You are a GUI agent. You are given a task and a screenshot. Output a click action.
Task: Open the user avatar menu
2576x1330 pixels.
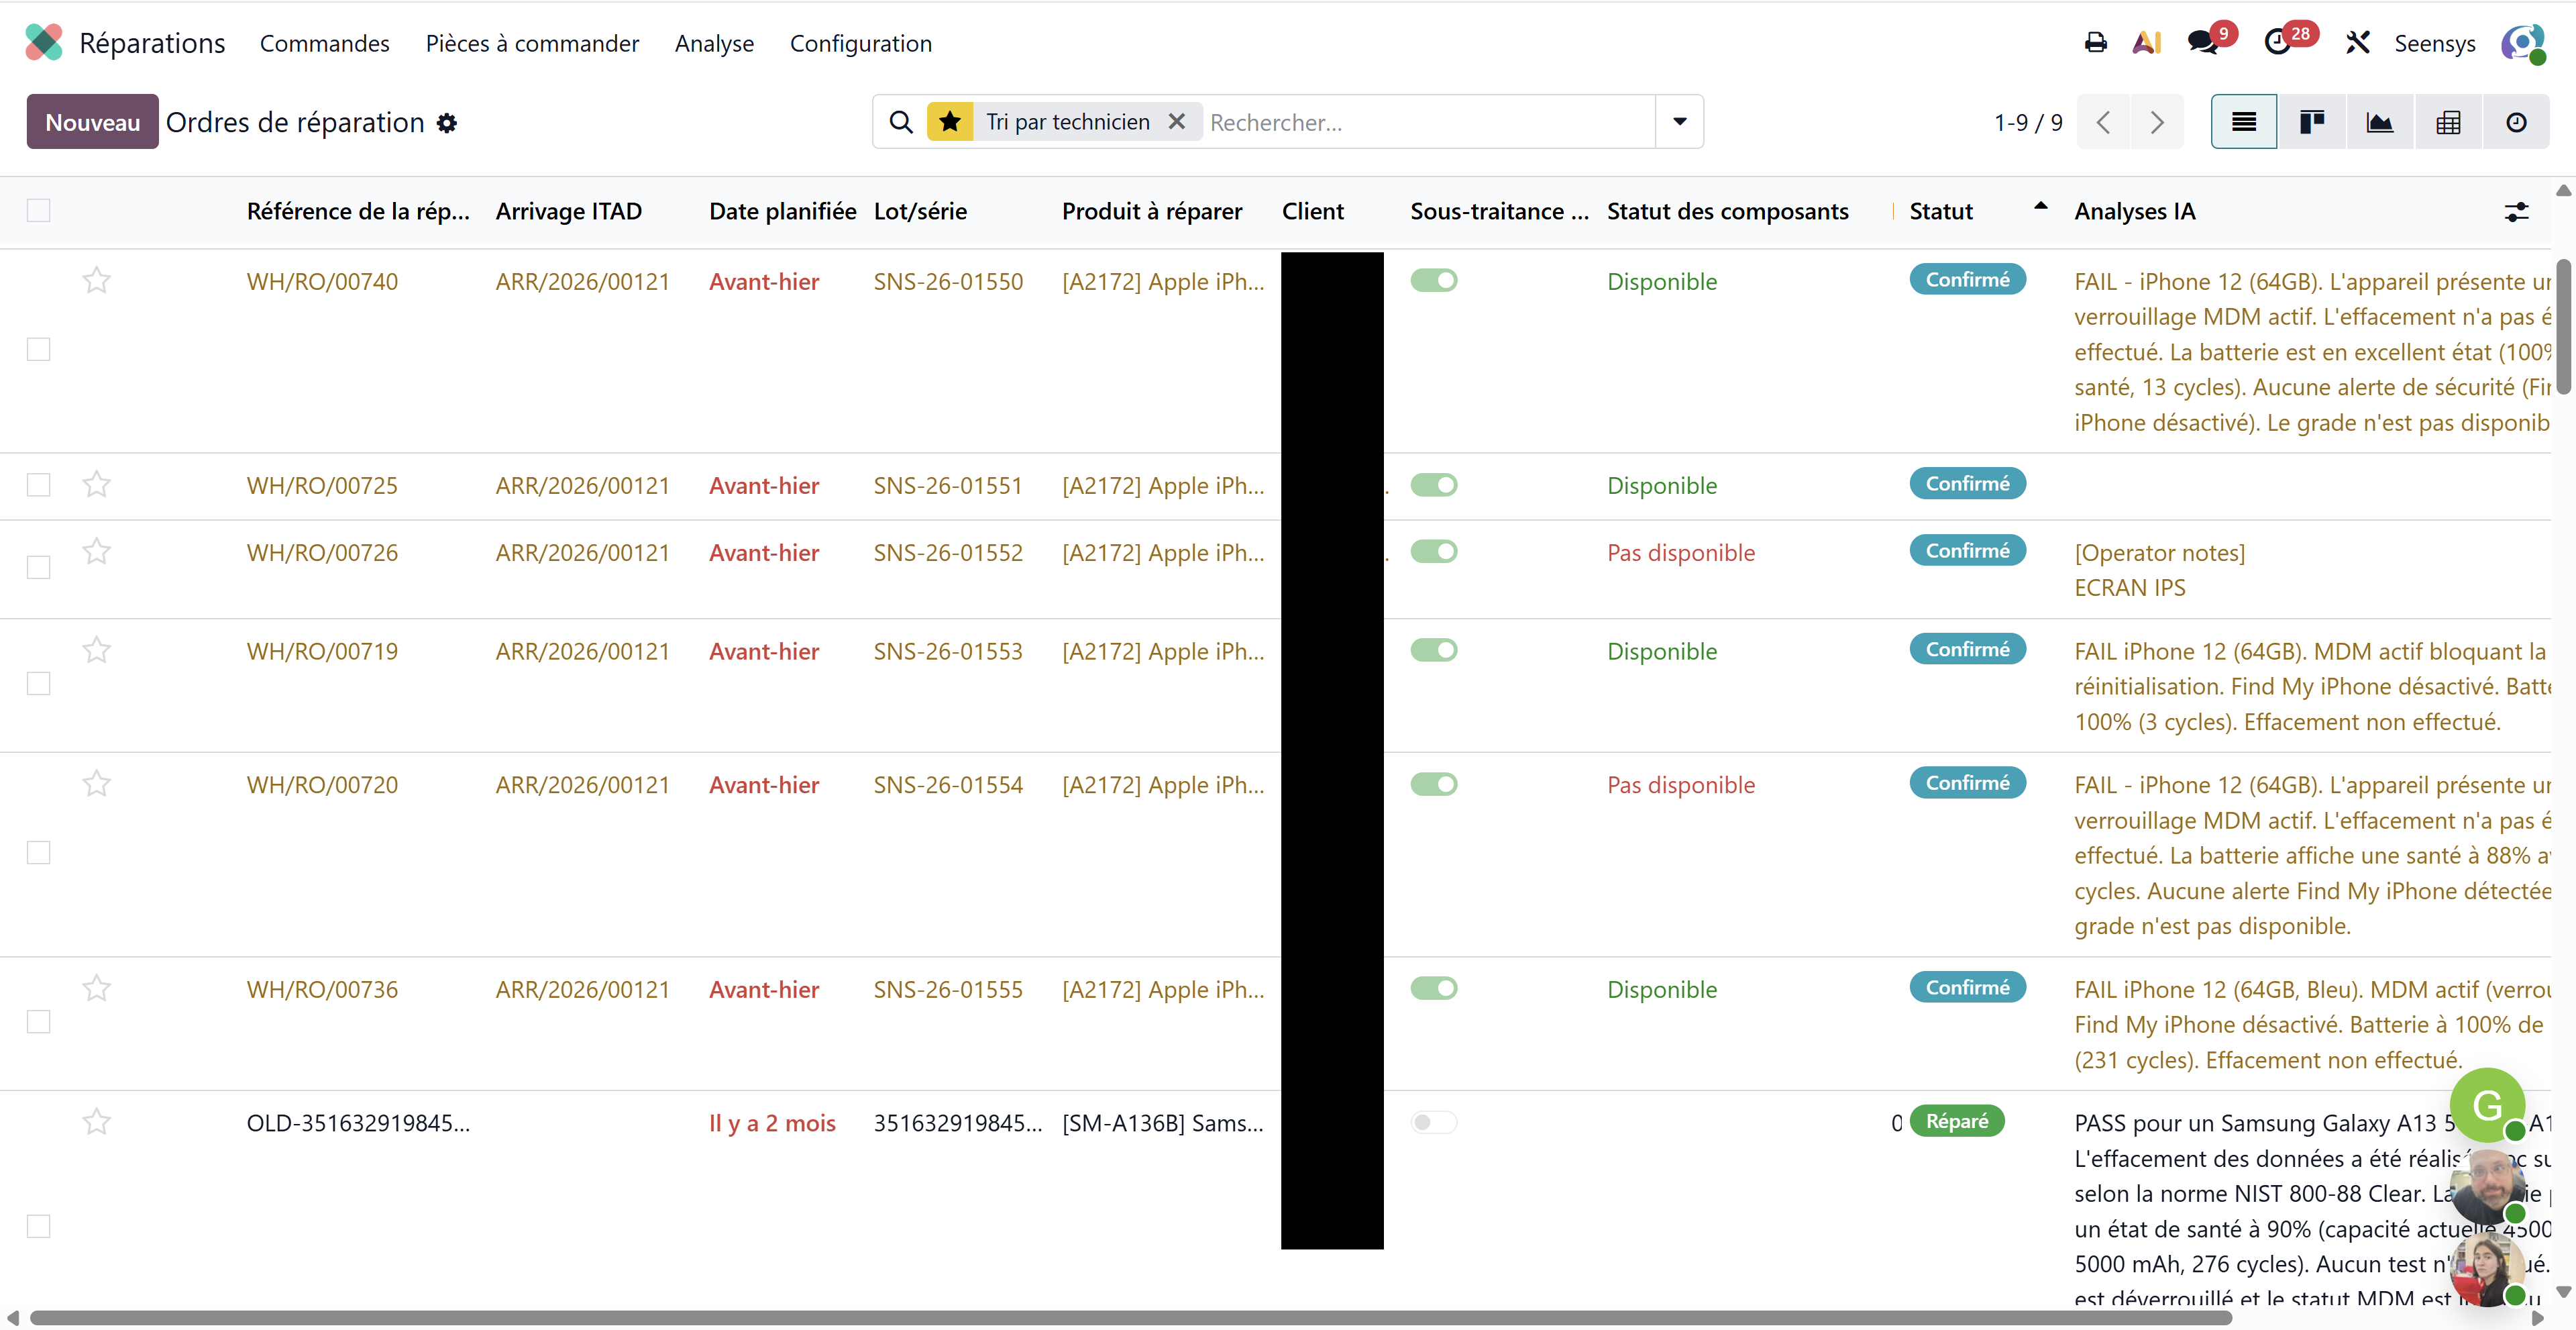point(2522,43)
